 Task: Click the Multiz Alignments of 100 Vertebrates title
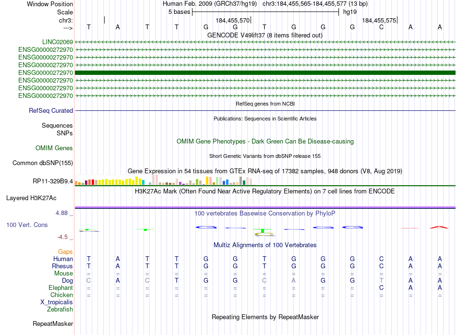point(265,245)
